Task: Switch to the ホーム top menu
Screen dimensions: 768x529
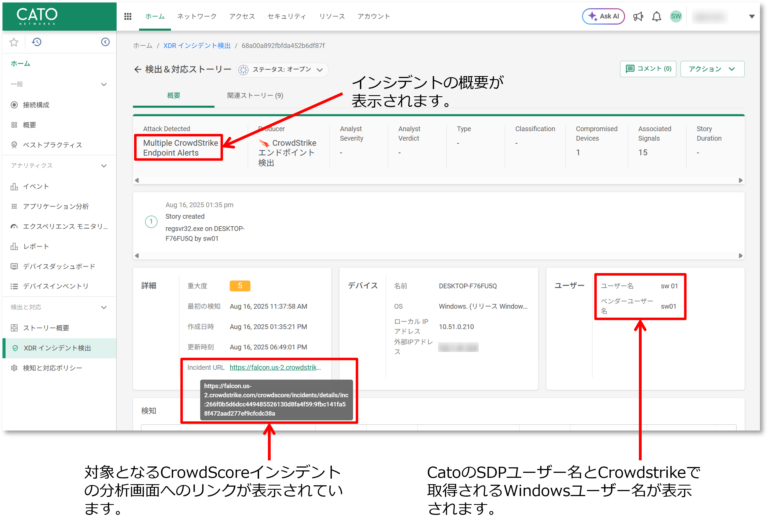Action: (x=155, y=16)
